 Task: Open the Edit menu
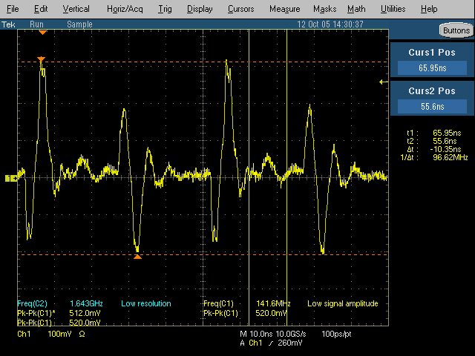click(41, 9)
